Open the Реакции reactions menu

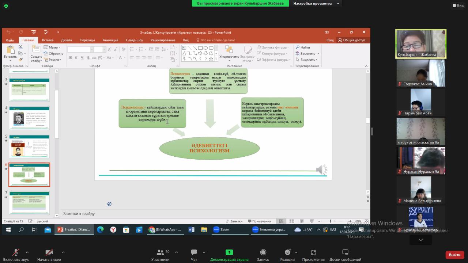[x=287, y=252]
